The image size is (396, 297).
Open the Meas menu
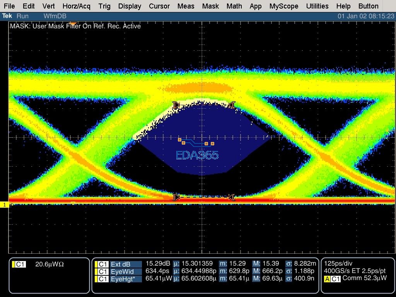coord(186,6)
